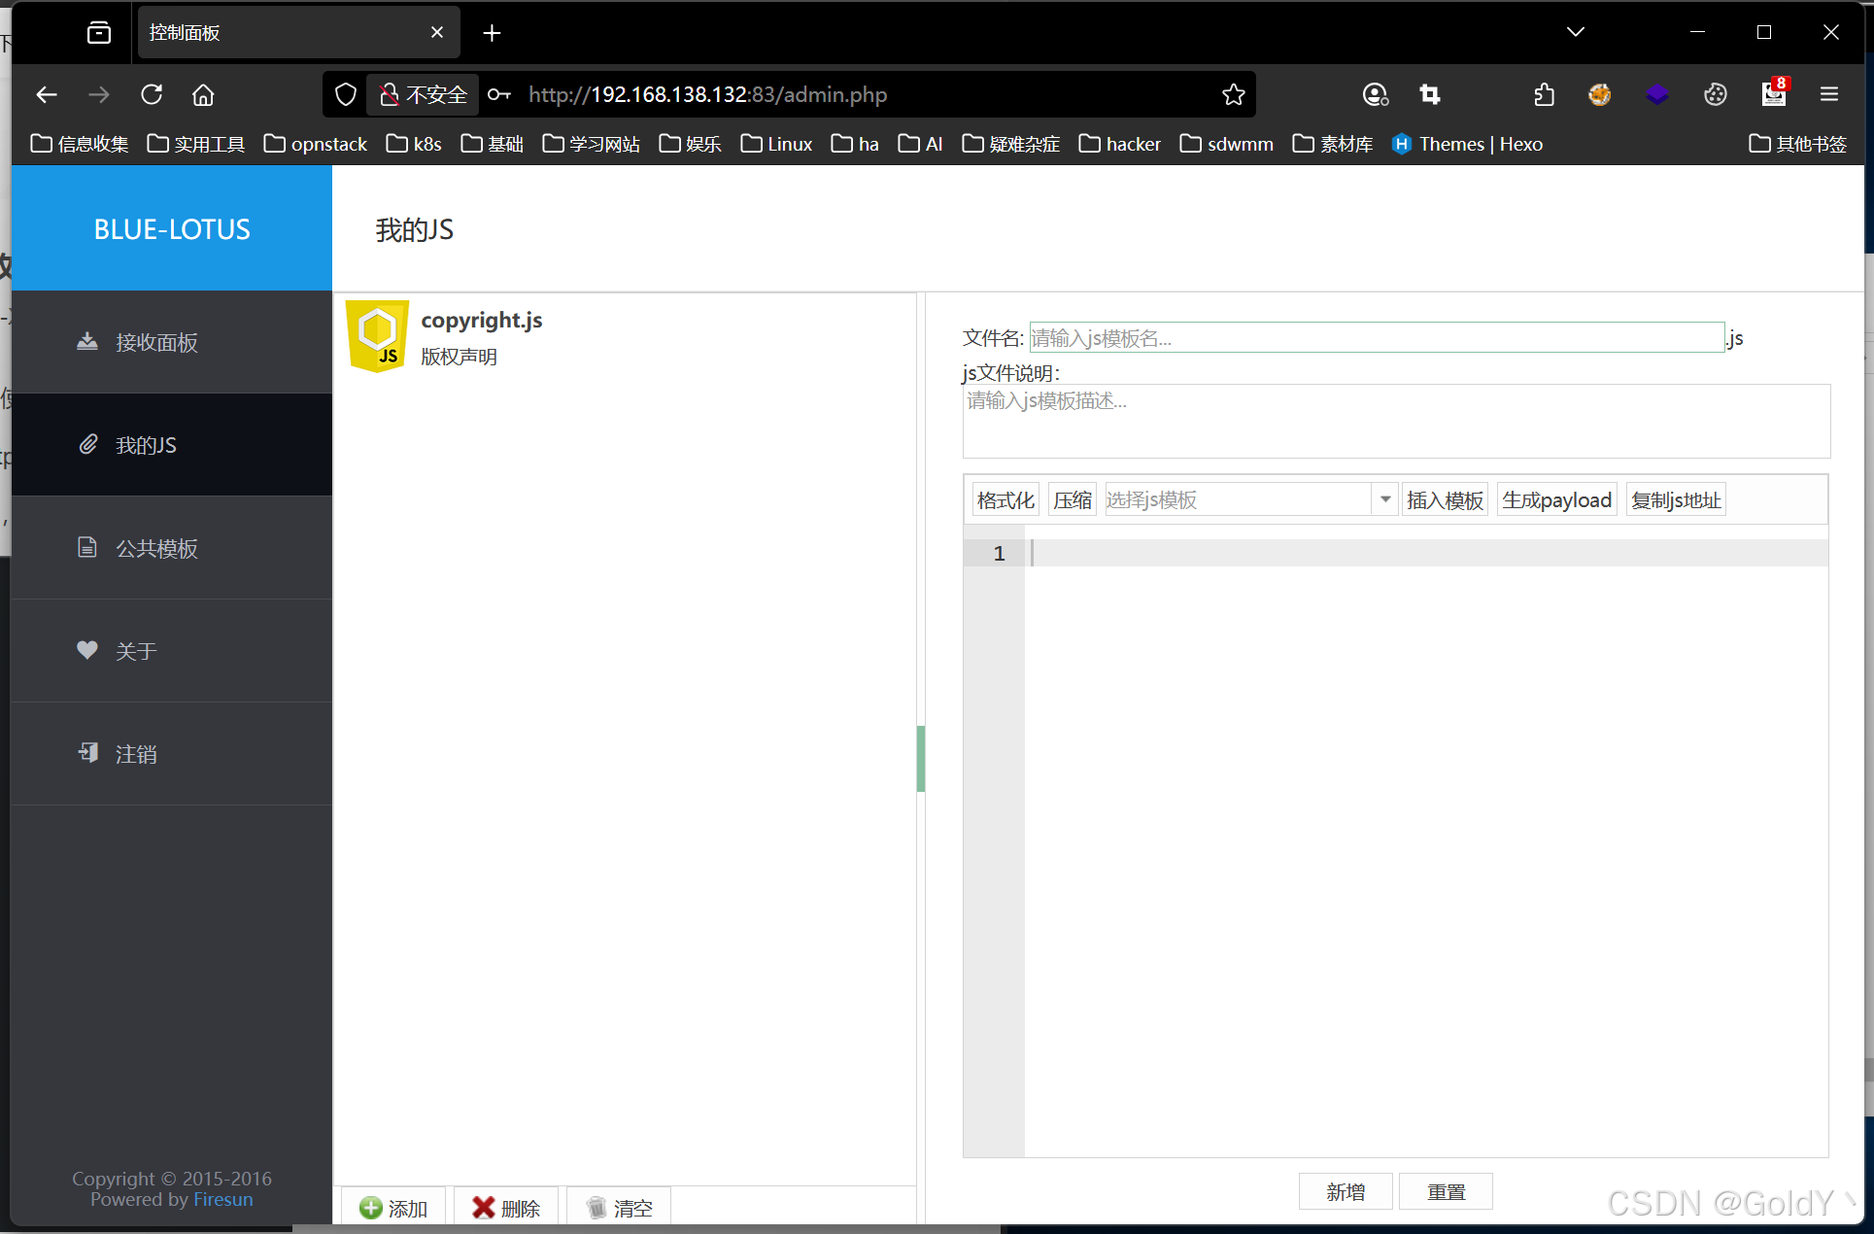Image resolution: width=1874 pixels, height=1234 pixels.
Task: Click the 我的JS paperclip icon
Action: pos(88,445)
